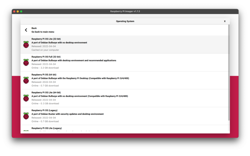
Task: Click raspberry icon for Raspberry Pi OS Lite (32-bit)
Action: pos(26,45)
